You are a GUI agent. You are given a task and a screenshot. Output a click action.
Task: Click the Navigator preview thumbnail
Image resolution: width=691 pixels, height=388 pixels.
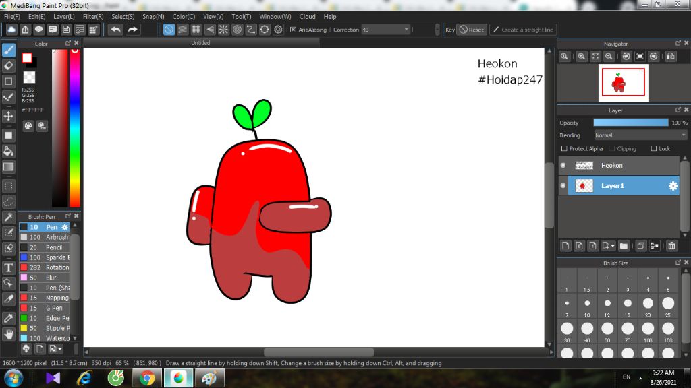[624, 83]
